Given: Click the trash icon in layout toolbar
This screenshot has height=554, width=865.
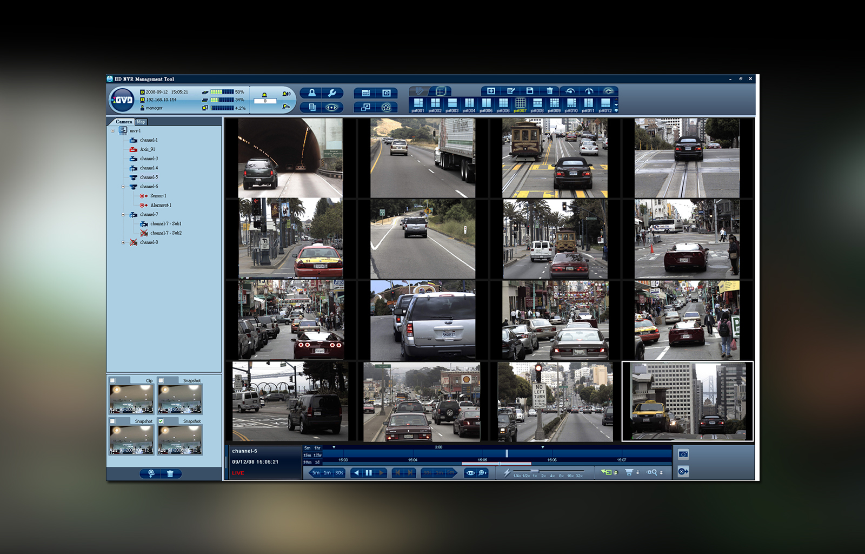Looking at the screenshot, I should (x=549, y=91).
